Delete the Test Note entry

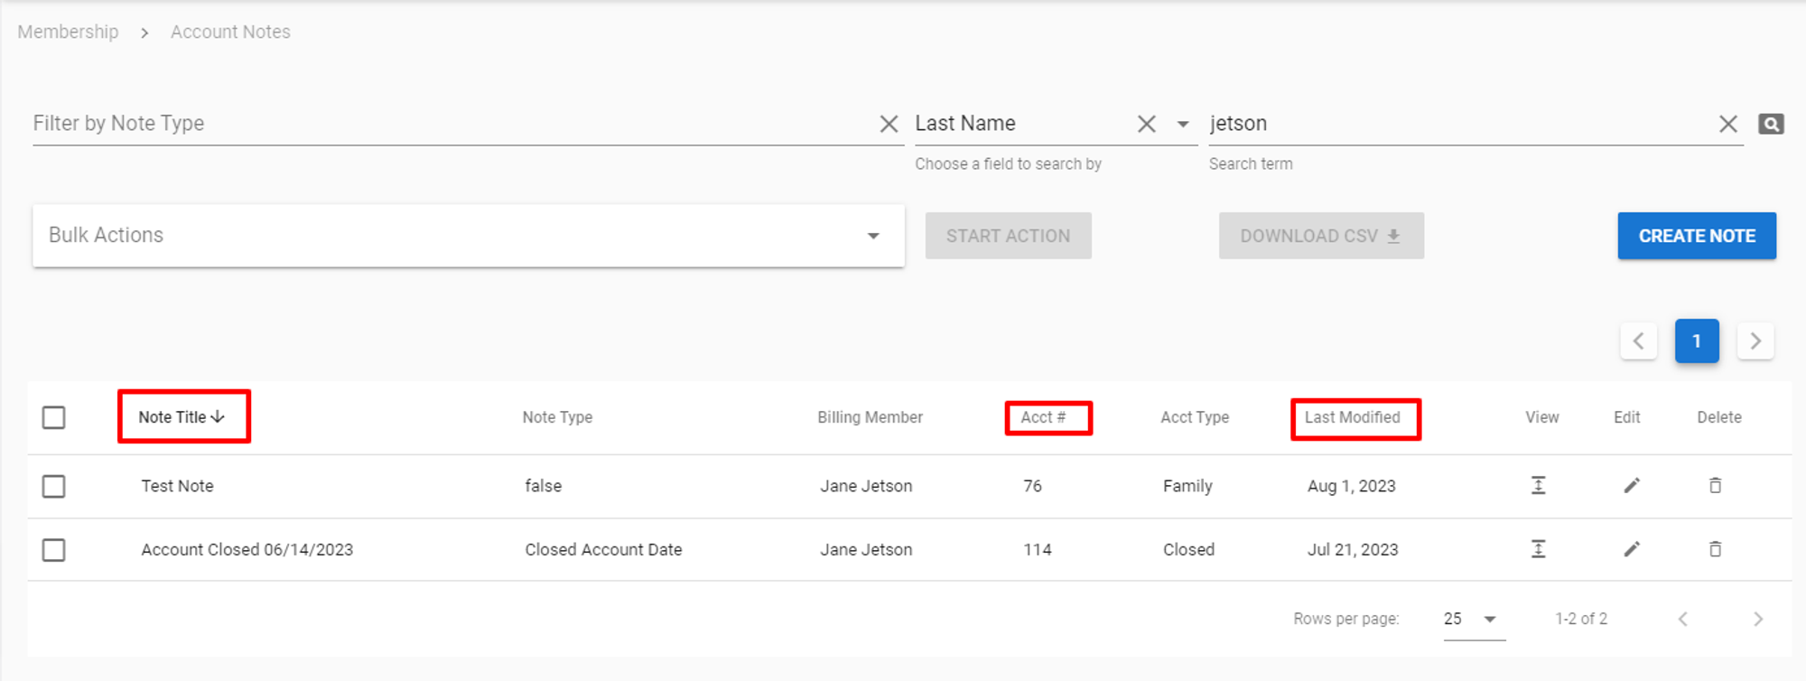[1715, 486]
